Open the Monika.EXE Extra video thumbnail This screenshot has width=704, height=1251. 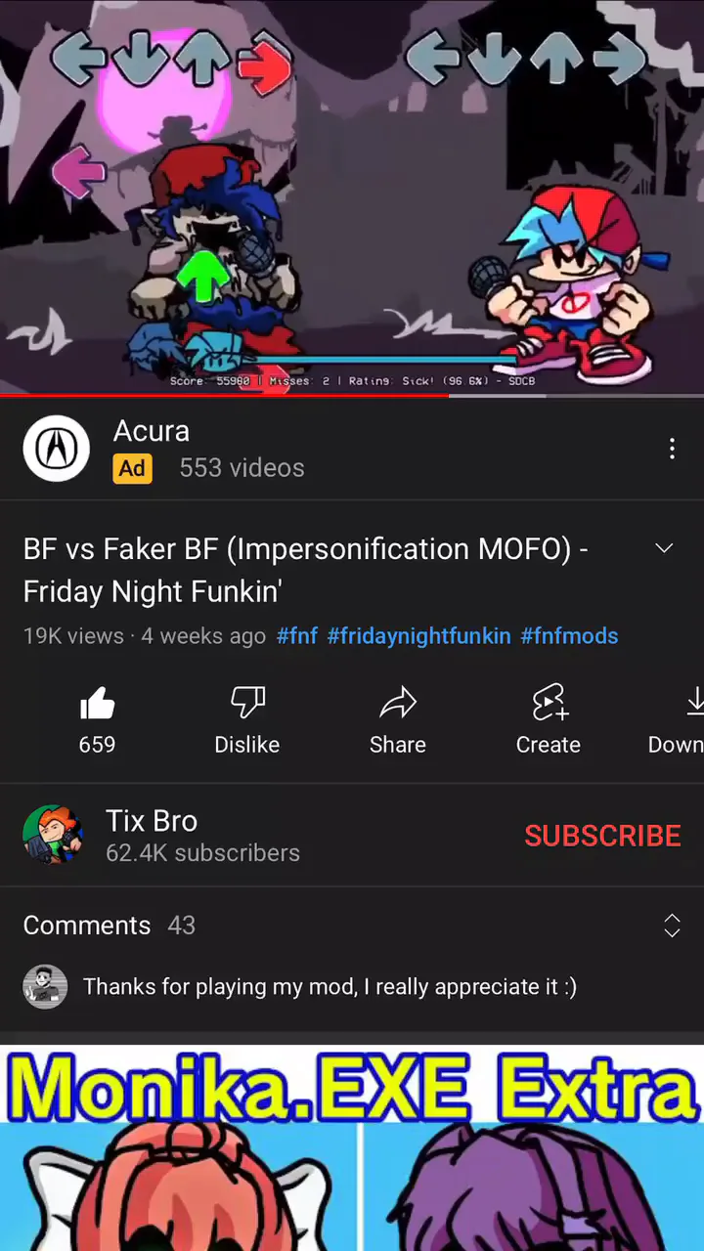click(352, 1148)
